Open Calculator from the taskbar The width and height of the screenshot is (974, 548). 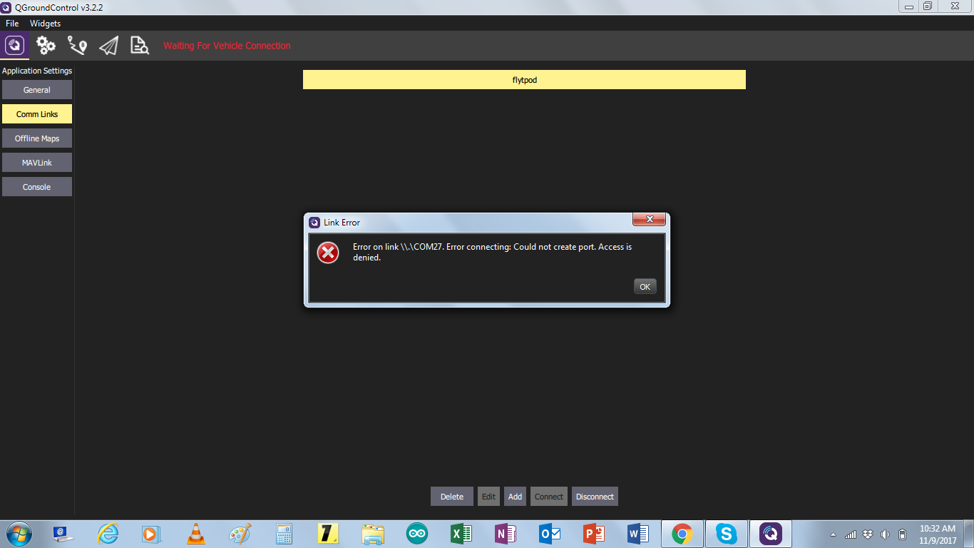pyautogui.click(x=284, y=534)
